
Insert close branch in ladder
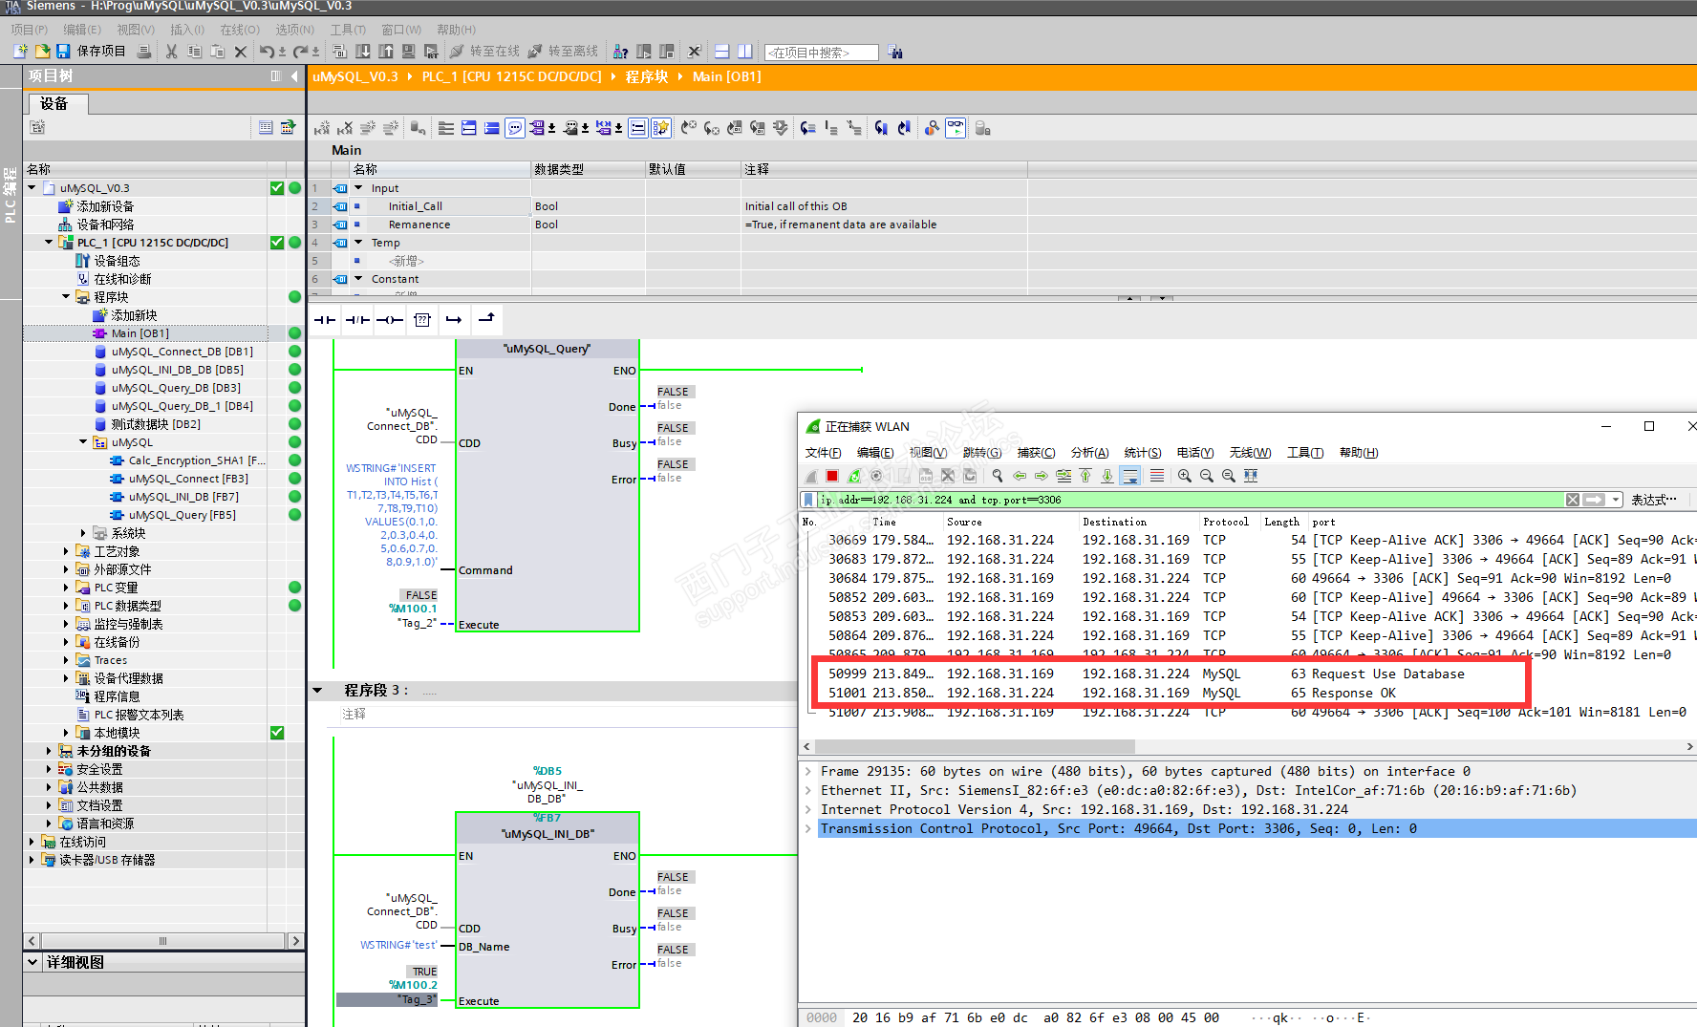point(486,320)
